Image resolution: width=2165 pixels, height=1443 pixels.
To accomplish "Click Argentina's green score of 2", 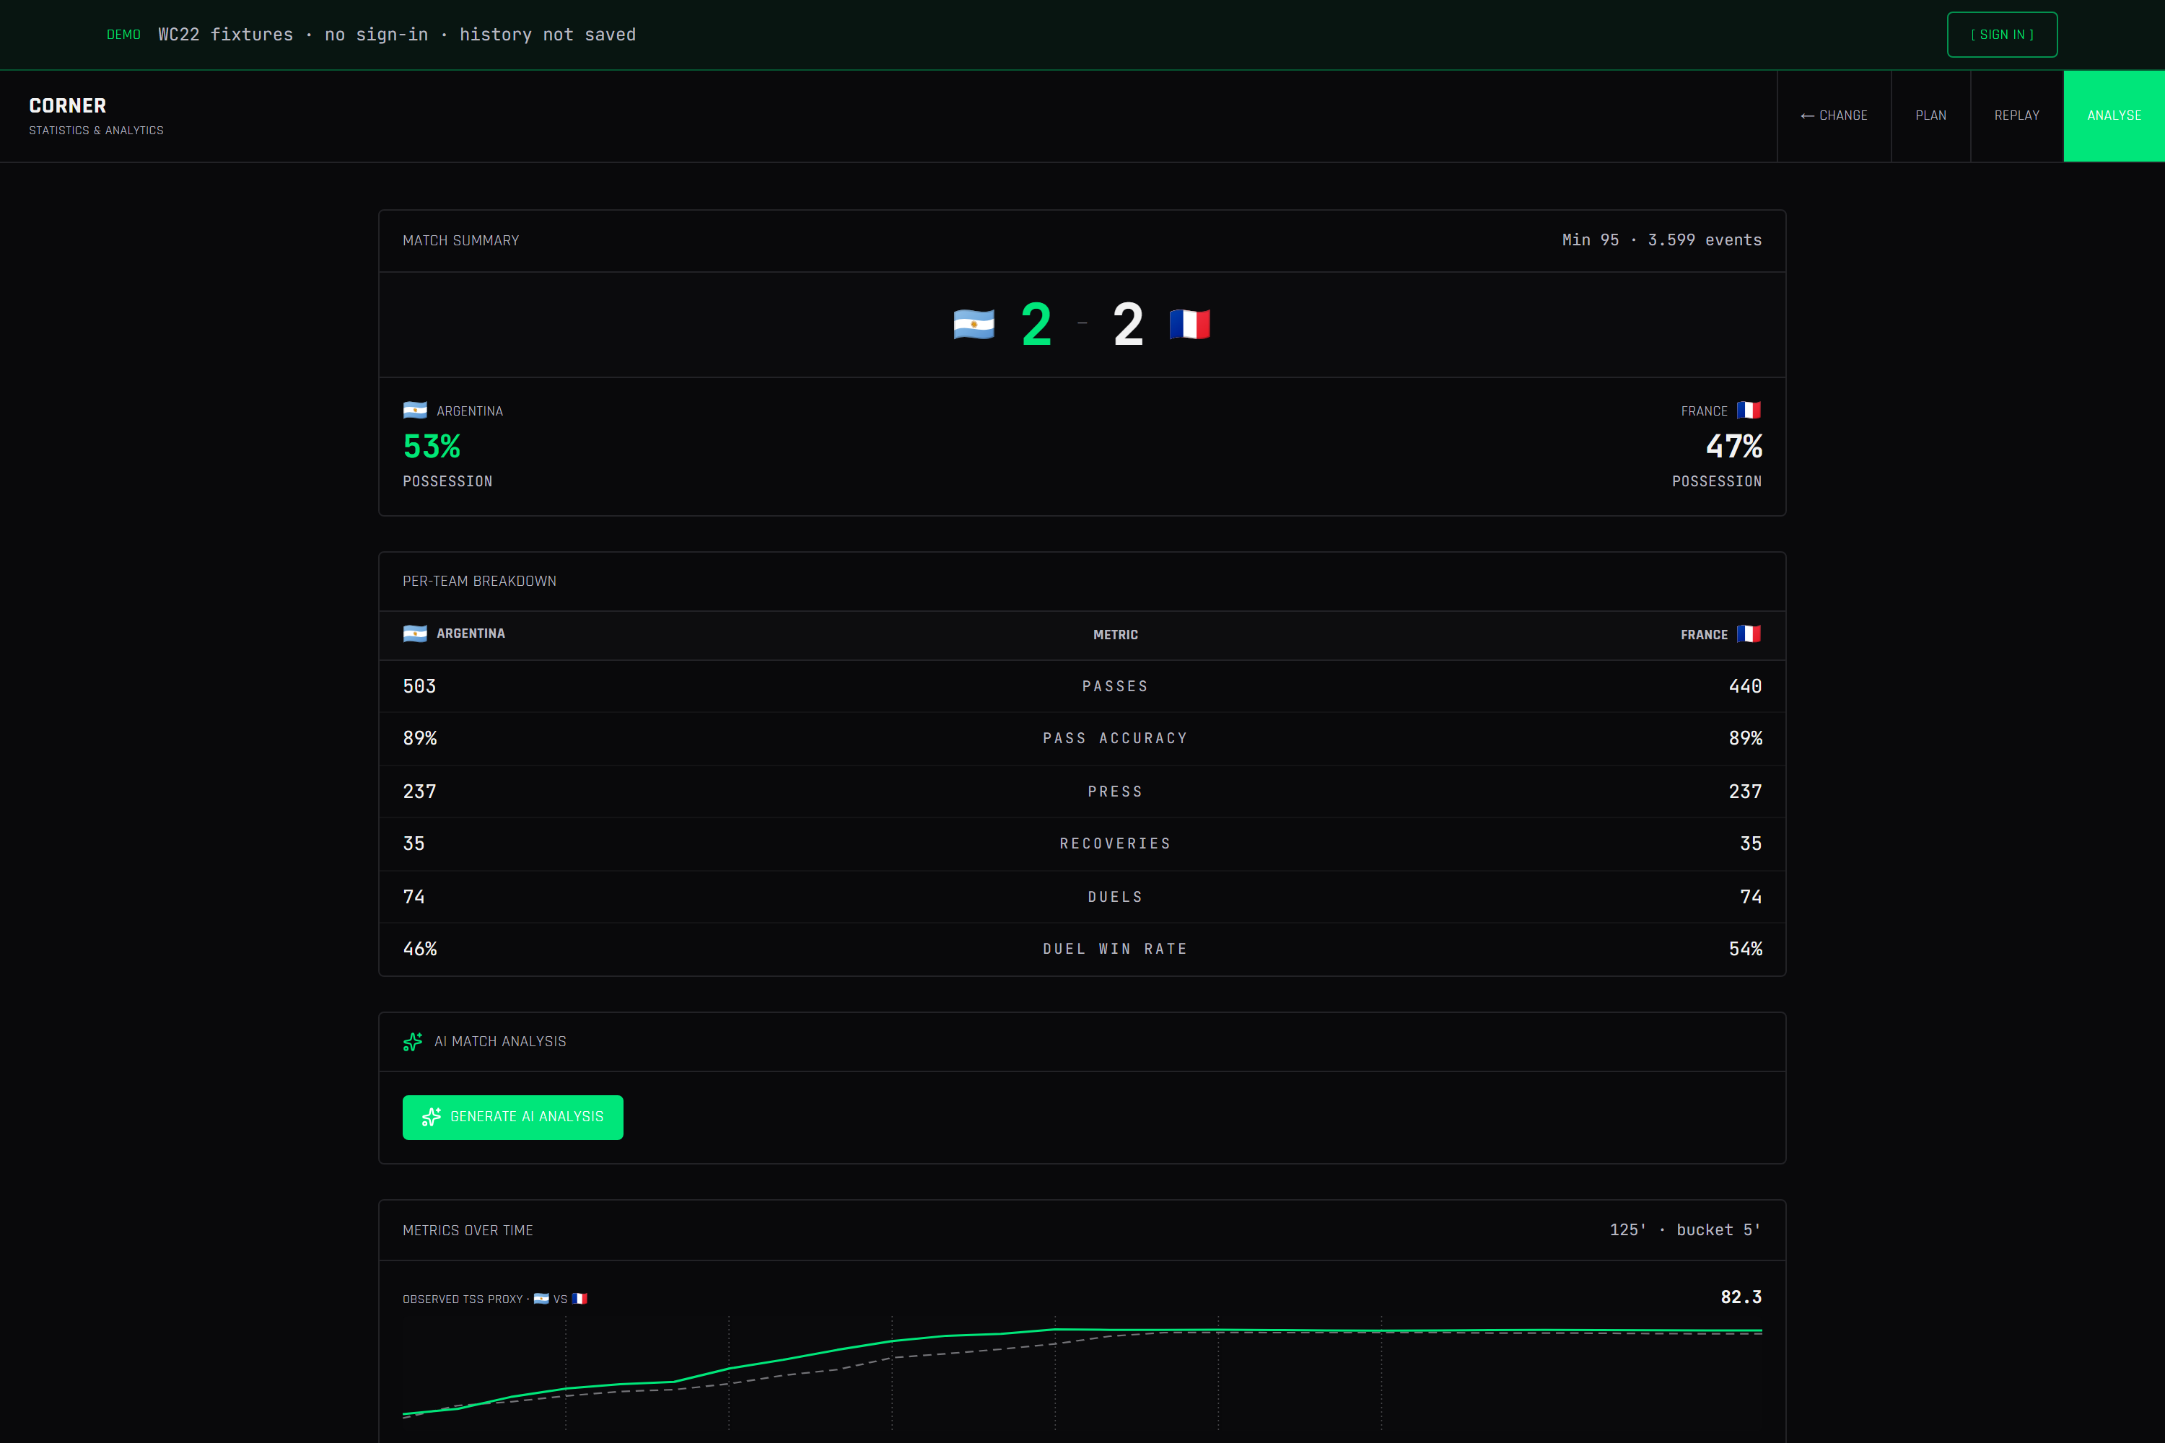I will [x=1036, y=325].
